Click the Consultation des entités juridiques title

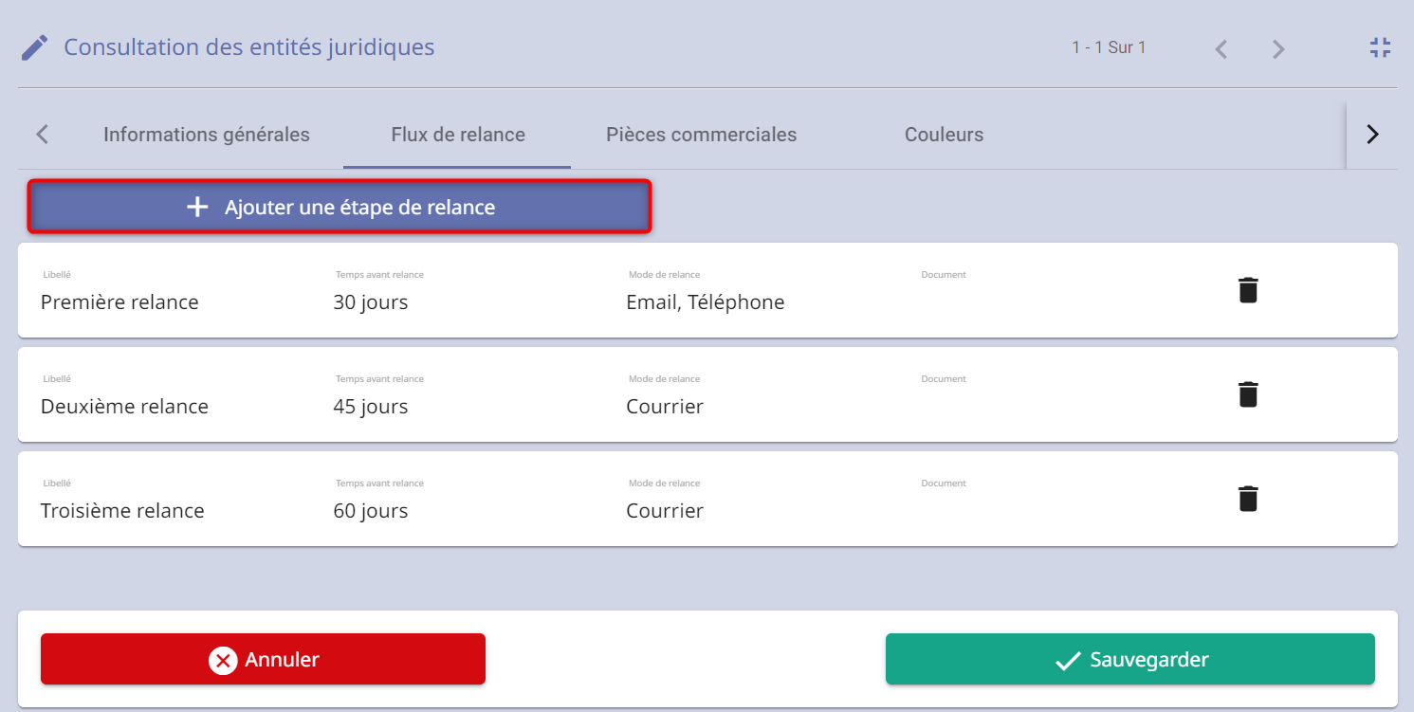pos(249,46)
